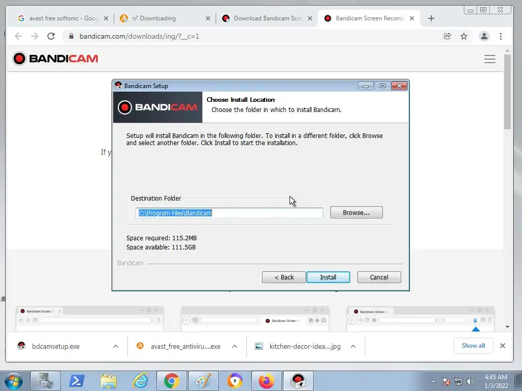Open Paint from the taskbar

tap(203, 381)
